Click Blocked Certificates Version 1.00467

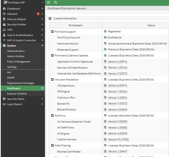[x=118, y=151]
